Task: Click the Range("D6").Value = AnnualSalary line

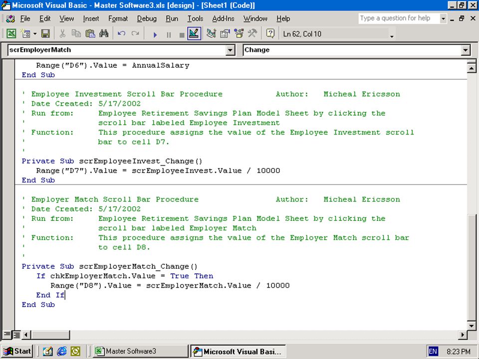Action: (112, 65)
